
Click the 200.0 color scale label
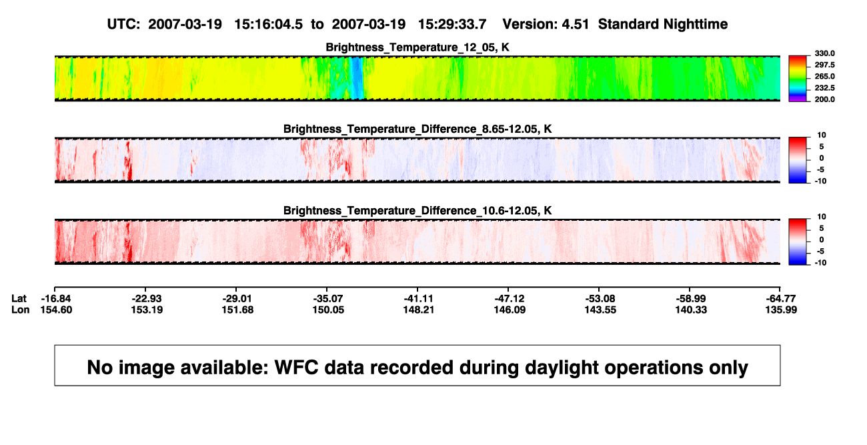(824, 99)
